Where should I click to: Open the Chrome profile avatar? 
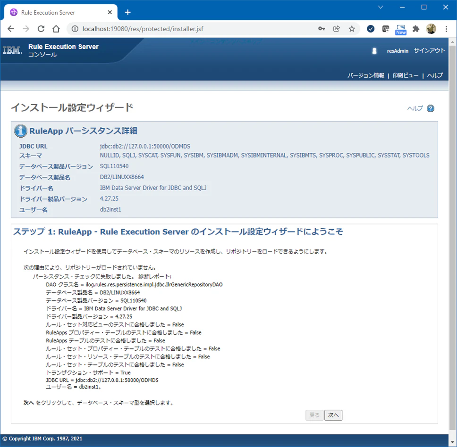coord(431,28)
